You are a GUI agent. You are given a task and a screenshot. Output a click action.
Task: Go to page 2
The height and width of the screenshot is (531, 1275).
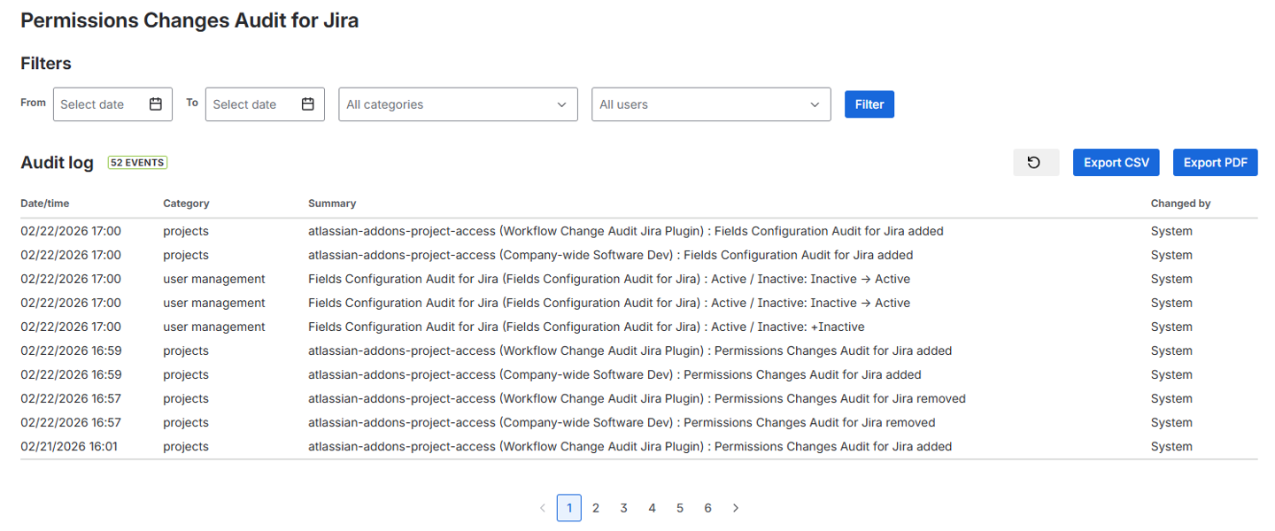pos(596,508)
